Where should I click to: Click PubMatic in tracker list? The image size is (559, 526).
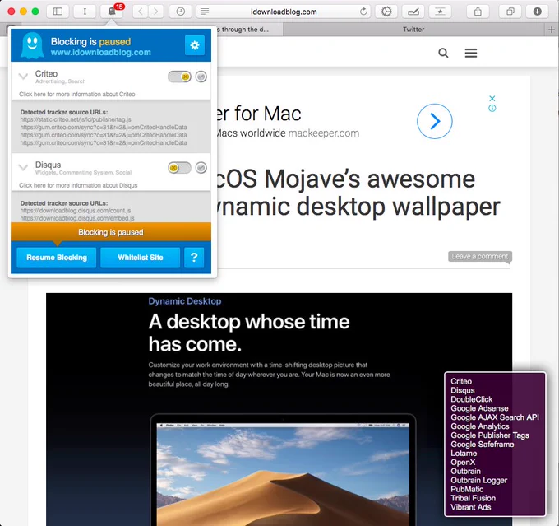(x=467, y=489)
